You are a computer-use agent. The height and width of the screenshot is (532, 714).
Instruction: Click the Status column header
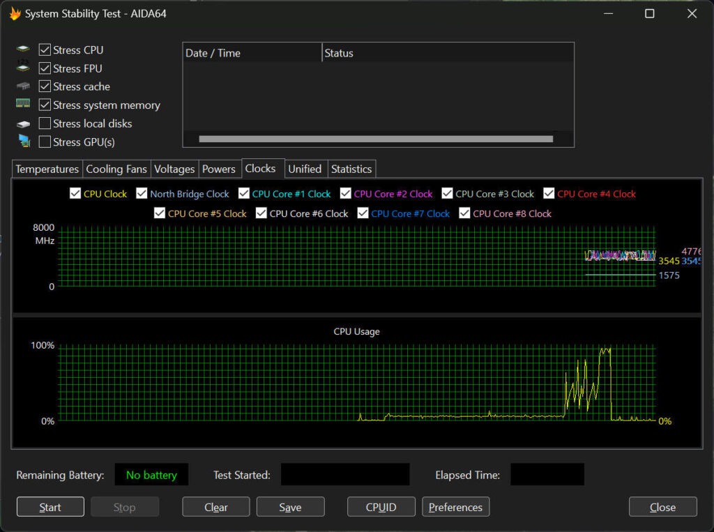[x=448, y=53]
